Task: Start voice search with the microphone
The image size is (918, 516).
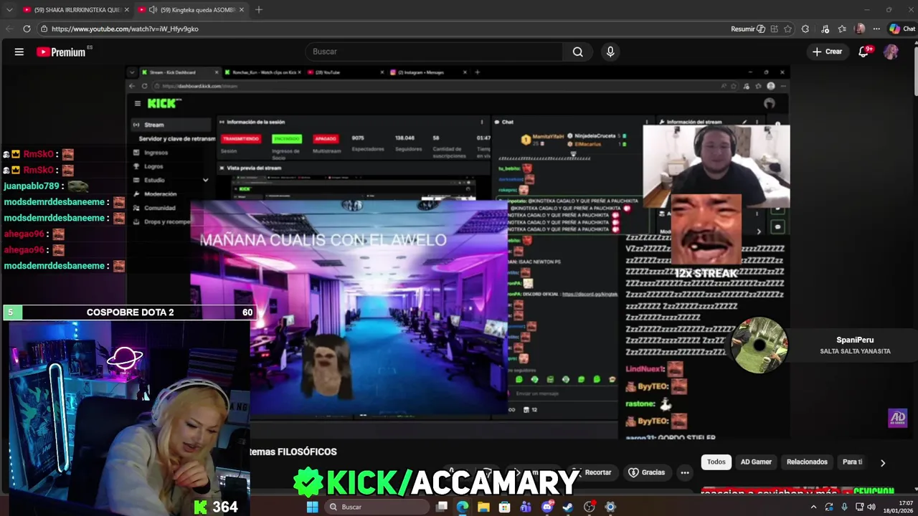Action: pos(610,52)
